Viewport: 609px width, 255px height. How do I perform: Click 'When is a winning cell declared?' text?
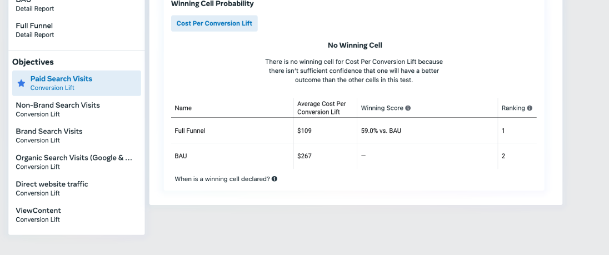tap(222, 179)
